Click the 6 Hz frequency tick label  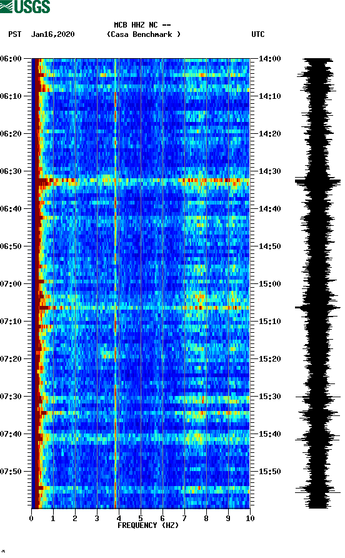tap(162, 519)
